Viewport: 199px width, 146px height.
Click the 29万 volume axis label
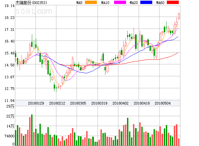(x=10, y=106)
